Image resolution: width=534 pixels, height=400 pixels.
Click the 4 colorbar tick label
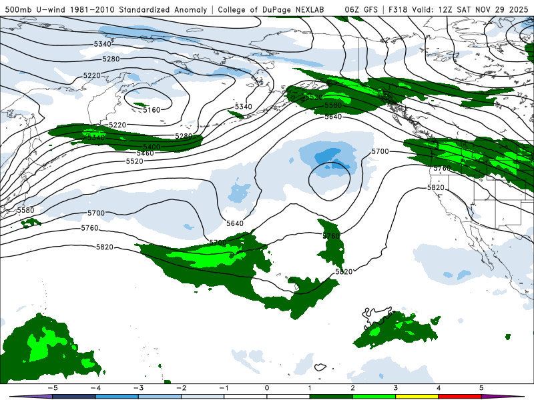[439, 388]
